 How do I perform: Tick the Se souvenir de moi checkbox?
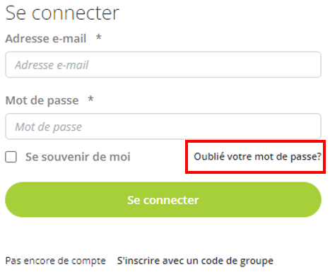(x=11, y=157)
